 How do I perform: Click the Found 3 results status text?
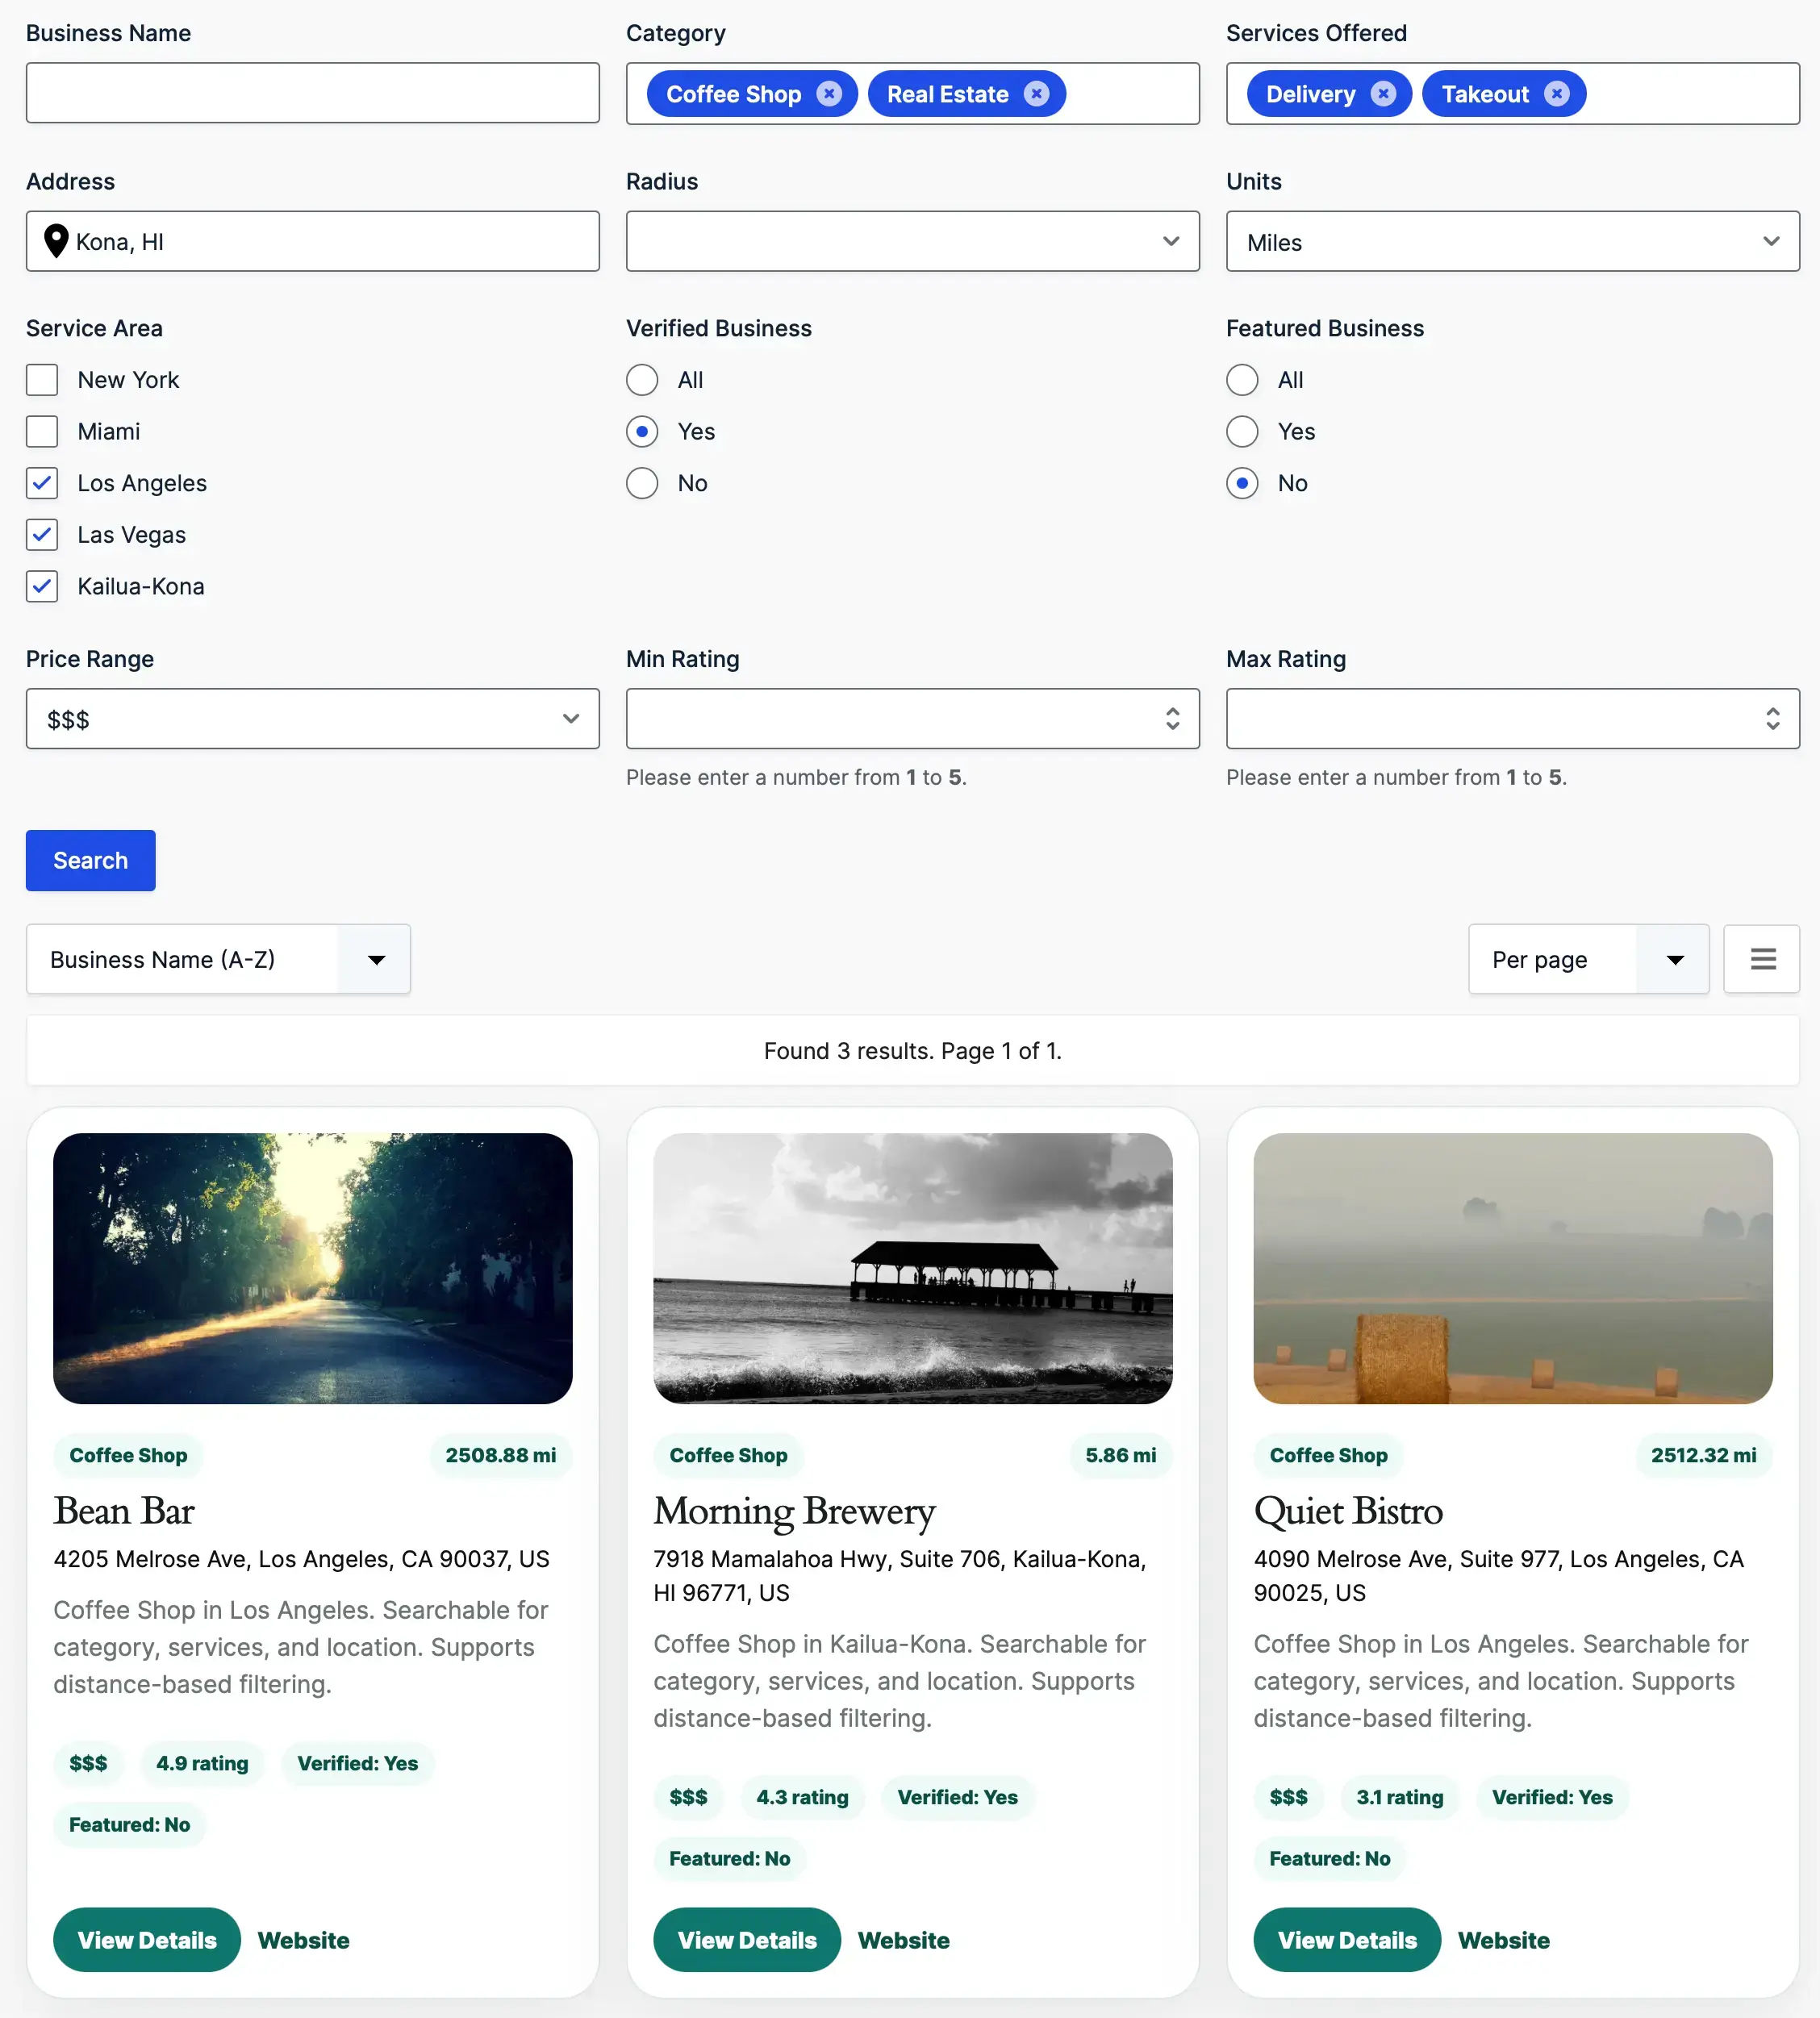[x=912, y=1050]
